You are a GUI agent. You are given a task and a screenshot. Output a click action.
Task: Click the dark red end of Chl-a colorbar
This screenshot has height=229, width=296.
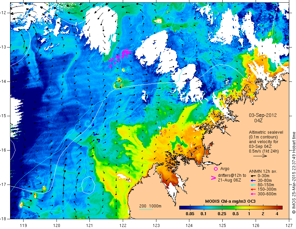tap(280, 207)
